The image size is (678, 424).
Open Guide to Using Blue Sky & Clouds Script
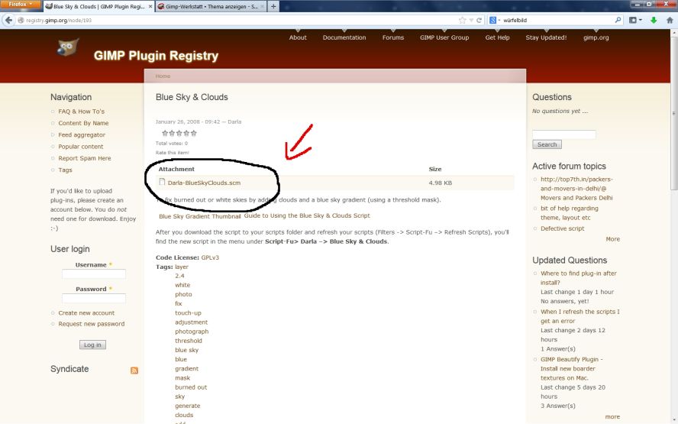tap(307, 215)
